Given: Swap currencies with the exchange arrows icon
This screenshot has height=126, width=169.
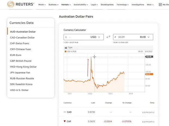Looking at the screenshot, I should (108, 37).
